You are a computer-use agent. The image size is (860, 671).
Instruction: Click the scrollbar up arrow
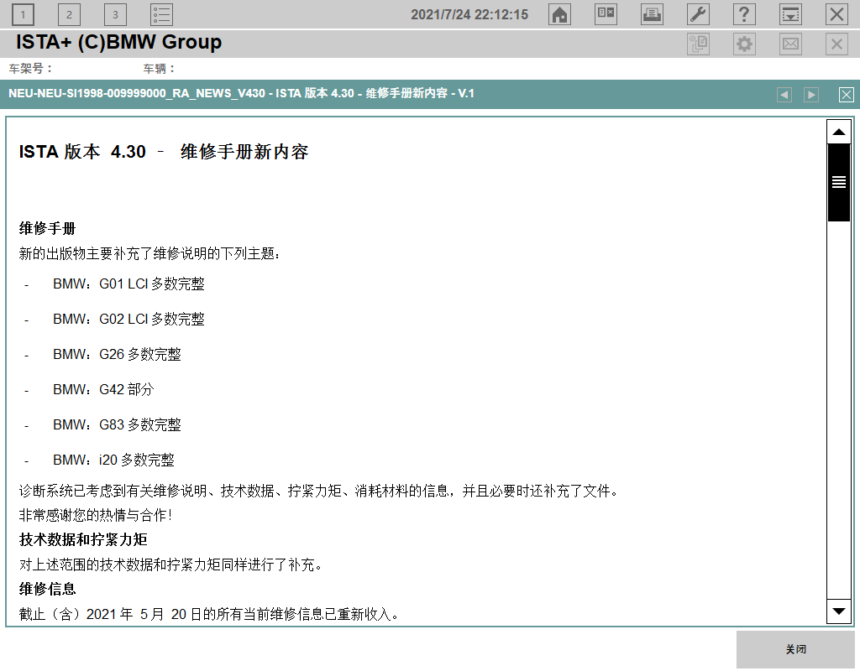click(x=839, y=132)
